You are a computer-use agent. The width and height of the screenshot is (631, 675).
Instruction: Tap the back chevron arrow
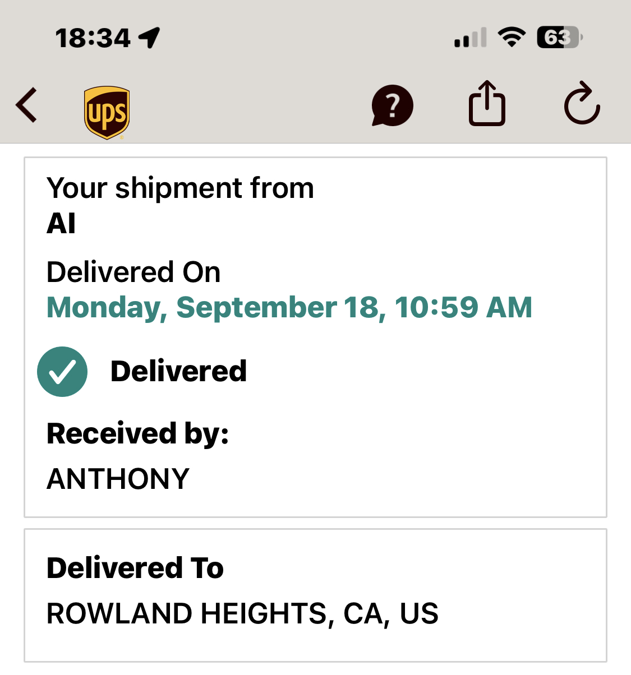pos(26,105)
